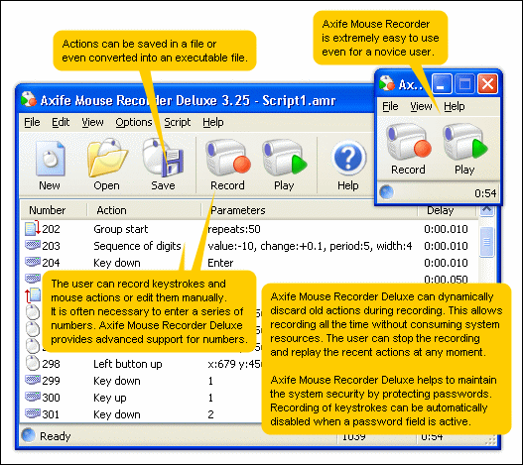Open the Edit menu
This screenshot has height=465, width=523.
click(61, 122)
